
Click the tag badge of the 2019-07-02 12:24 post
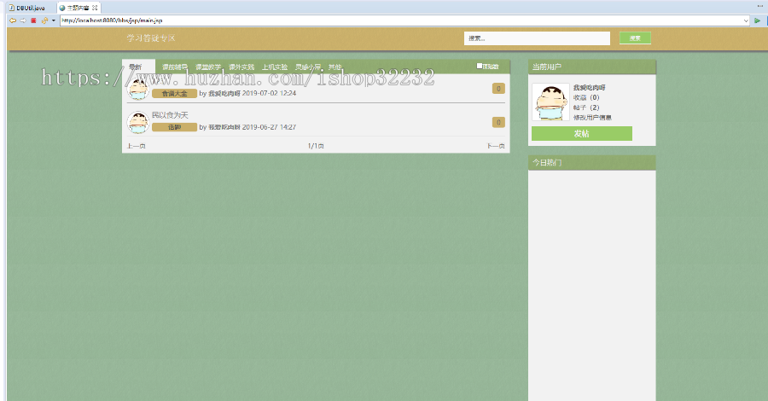174,94
